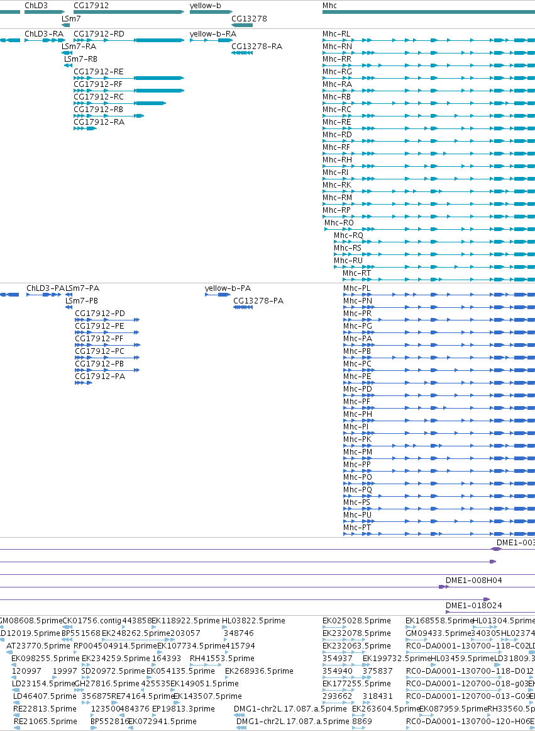Select transcript yellow-b-RA
535x731 pixels.
coord(212,34)
